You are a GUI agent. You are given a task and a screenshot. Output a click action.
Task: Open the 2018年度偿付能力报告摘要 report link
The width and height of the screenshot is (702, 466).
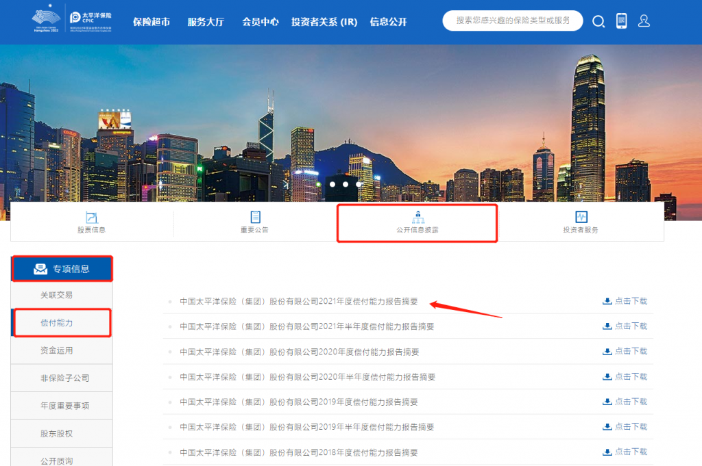coord(299,452)
